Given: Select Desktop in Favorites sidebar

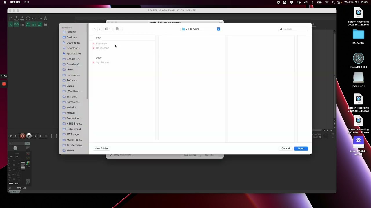Looking at the screenshot, I should click(72, 37).
